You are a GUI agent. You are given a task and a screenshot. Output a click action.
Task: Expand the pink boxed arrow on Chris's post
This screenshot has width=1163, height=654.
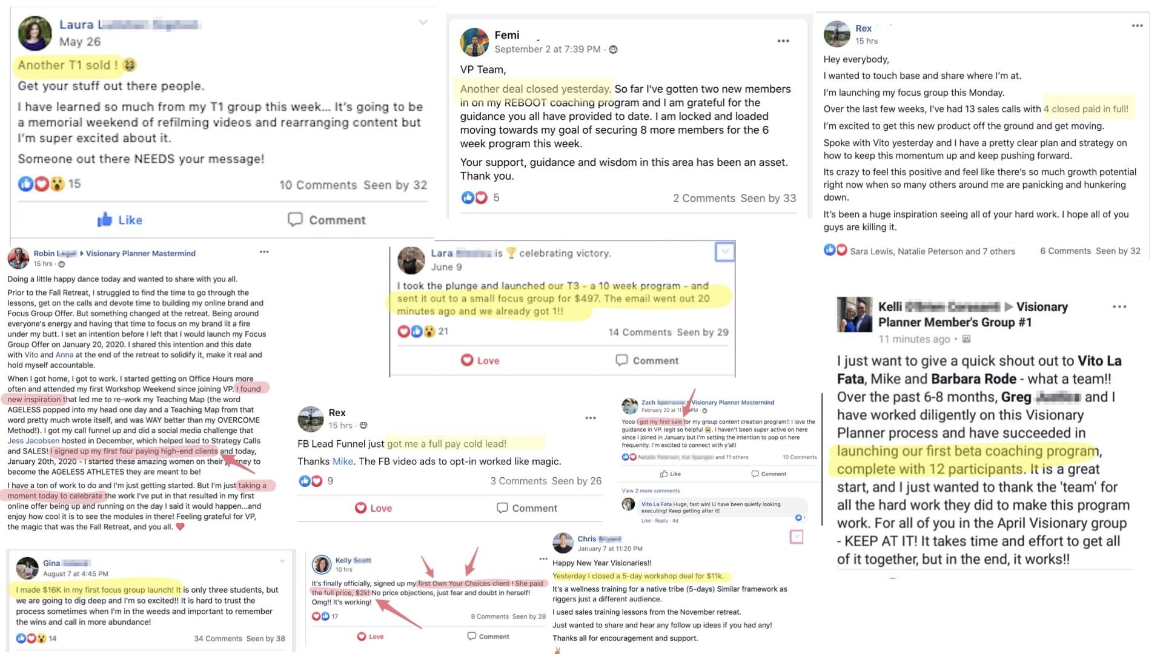click(797, 537)
